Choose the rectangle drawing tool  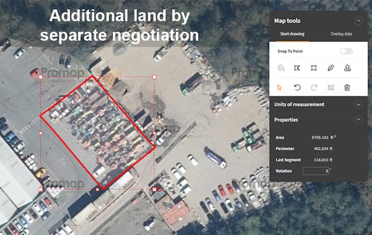(x=313, y=68)
